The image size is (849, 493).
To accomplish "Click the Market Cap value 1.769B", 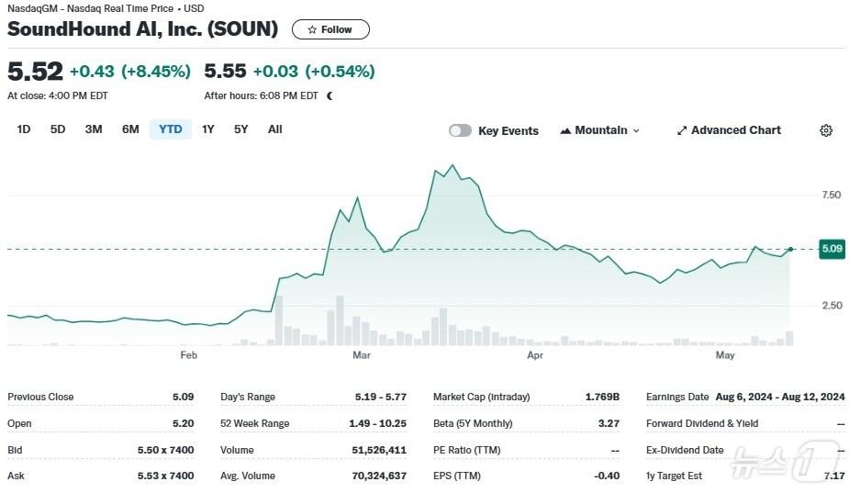I will pos(602,397).
